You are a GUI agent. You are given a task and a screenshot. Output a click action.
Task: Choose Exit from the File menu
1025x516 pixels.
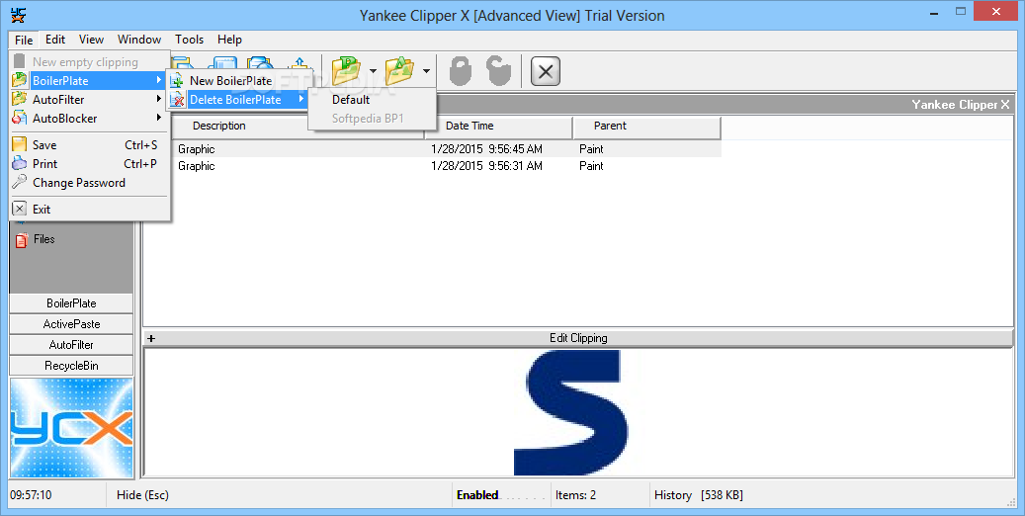[90, 210]
